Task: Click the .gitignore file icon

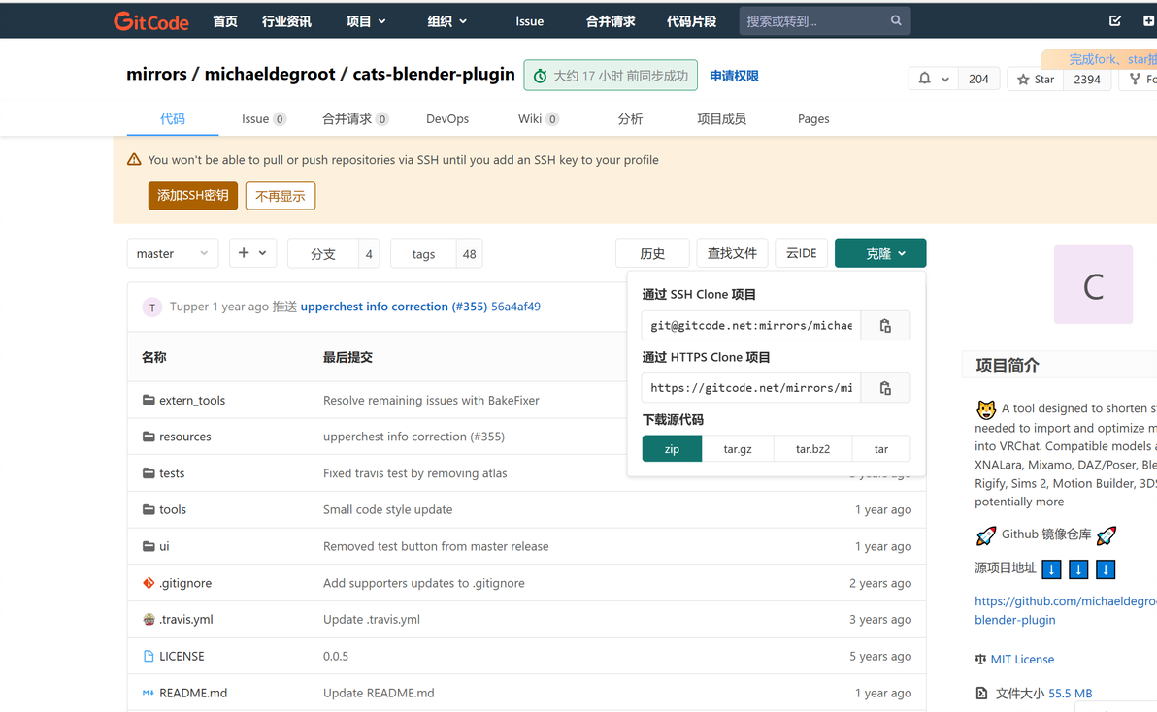Action: (x=149, y=583)
